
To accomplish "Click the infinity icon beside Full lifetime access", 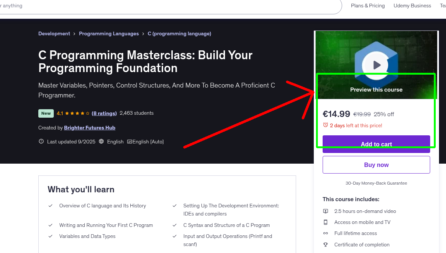I will (326, 233).
